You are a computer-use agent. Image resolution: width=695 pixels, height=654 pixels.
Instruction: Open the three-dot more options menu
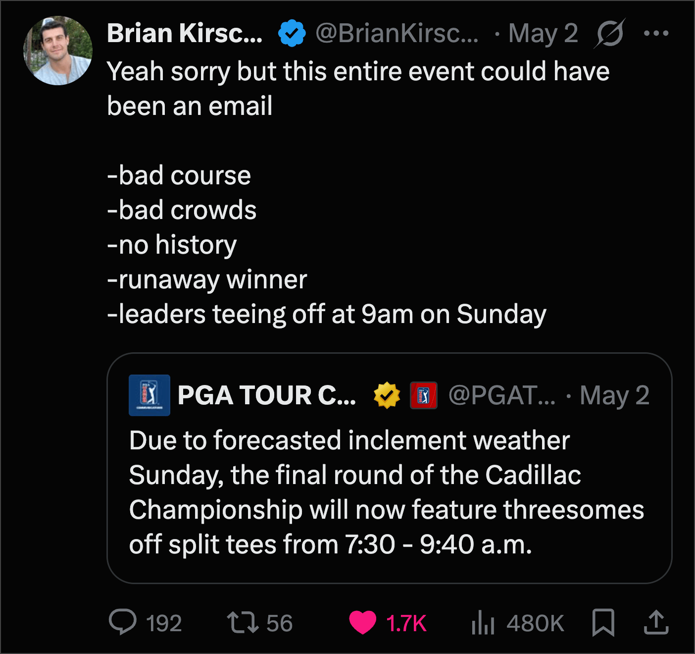click(x=656, y=33)
